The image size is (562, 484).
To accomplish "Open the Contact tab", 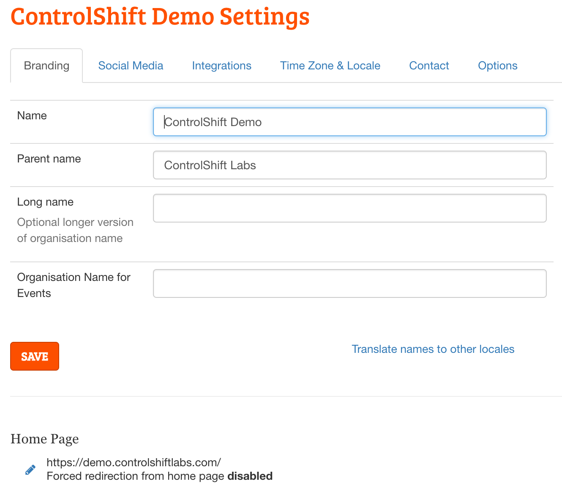I will click(429, 66).
